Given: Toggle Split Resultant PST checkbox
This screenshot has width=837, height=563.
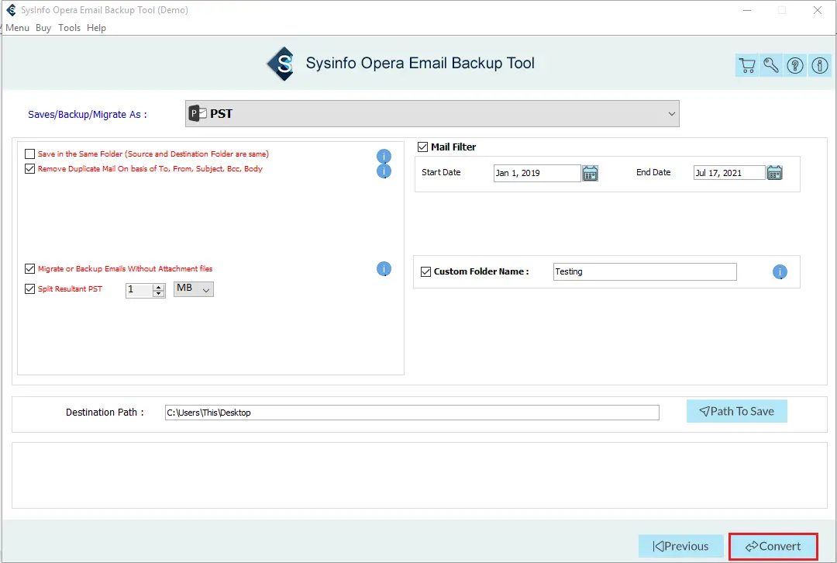Looking at the screenshot, I should click(x=30, y=289).
